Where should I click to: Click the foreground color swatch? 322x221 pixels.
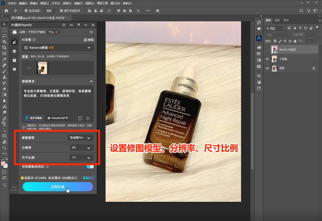(x=3, y=164)
